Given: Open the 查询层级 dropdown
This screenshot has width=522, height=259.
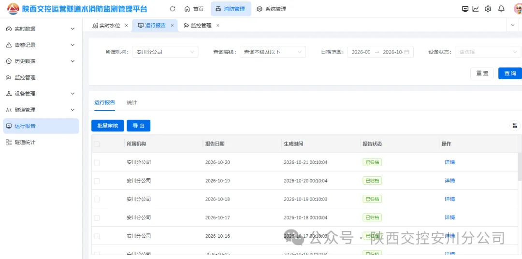Looking at the screenshot, I should [x=273, y=52].
